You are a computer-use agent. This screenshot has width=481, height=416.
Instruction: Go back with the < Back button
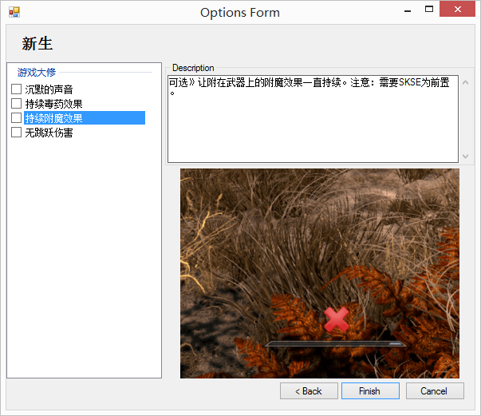click(308, 391)
